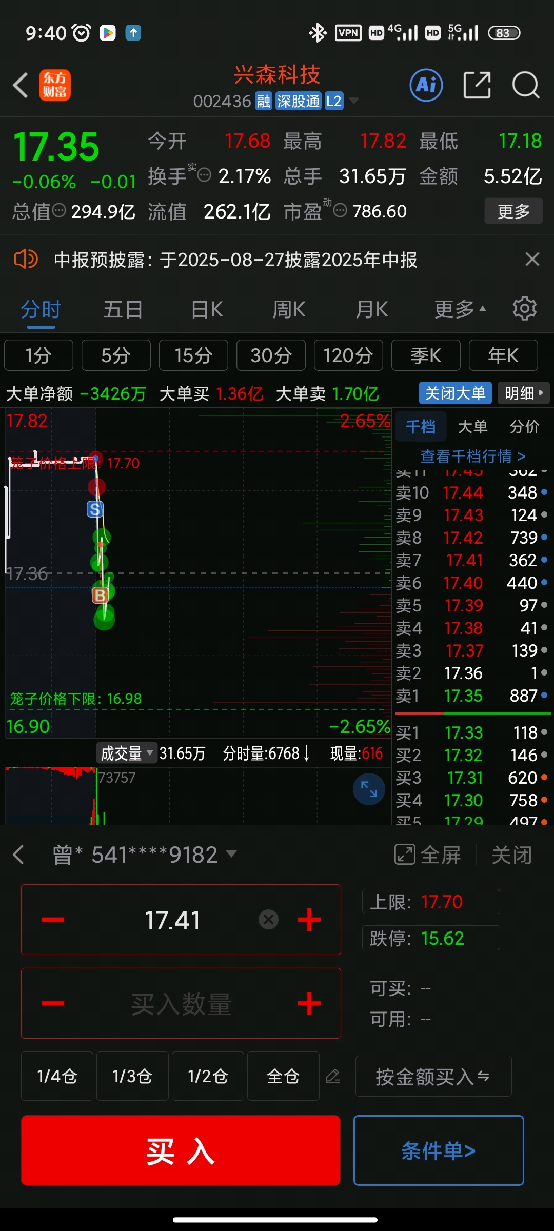Go back using top-left arrow

21,85
